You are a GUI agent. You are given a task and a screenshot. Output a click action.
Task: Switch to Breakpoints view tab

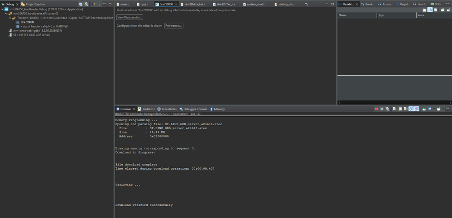click(x=368, y=5)
